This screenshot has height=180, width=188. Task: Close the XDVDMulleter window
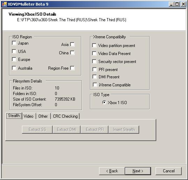click(183, 4)
